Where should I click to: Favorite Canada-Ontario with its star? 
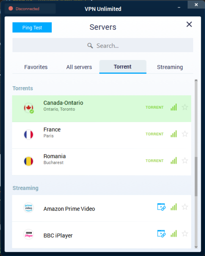click(x=185, y=107)
